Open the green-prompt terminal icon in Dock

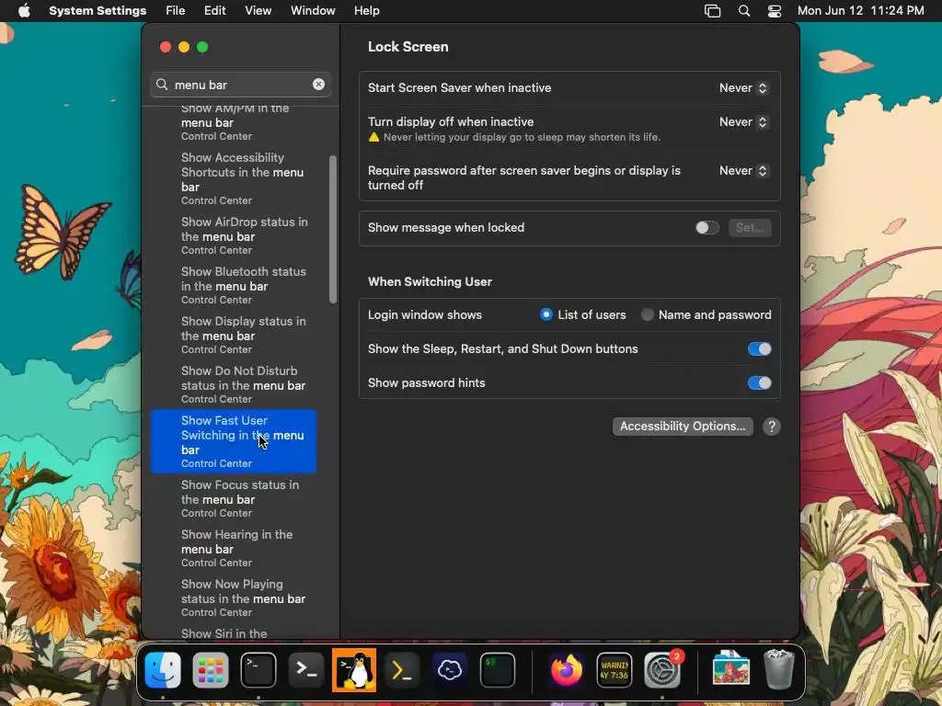click(498, 669)
